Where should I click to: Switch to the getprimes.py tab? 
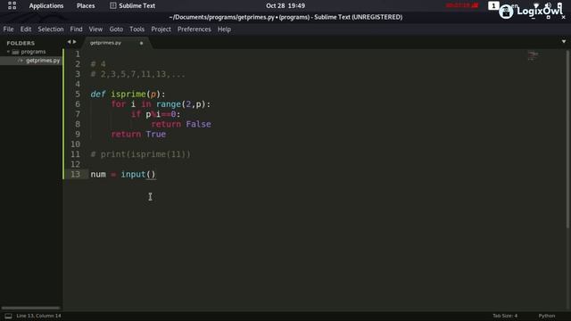pyautogui.click(x=105, y=43)
